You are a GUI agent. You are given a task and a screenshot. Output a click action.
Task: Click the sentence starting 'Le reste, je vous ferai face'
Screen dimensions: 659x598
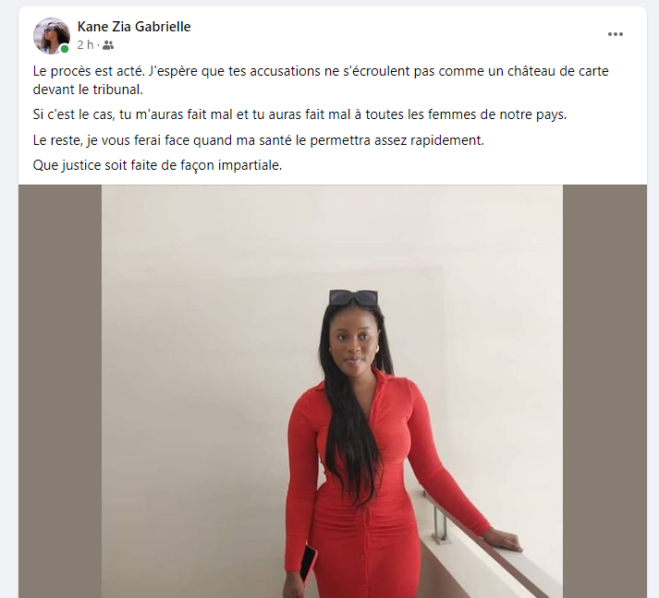pos(259,139)
